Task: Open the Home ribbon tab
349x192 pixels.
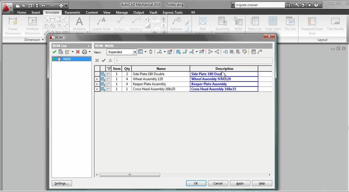Action: pyautogui.click(x=22, y=12)
